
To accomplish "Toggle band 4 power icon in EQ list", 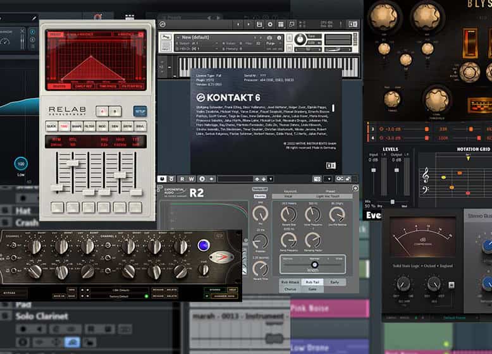I will (381, 138).
